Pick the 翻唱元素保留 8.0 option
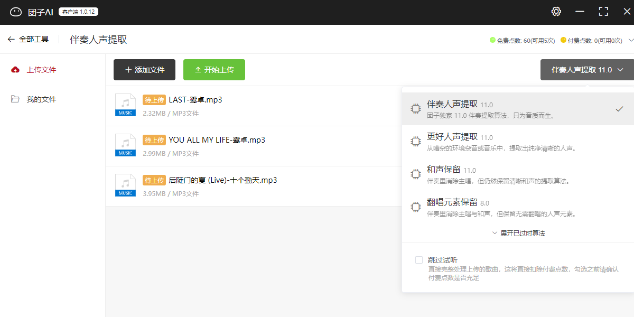634x317 pixels. click(518, 207)
